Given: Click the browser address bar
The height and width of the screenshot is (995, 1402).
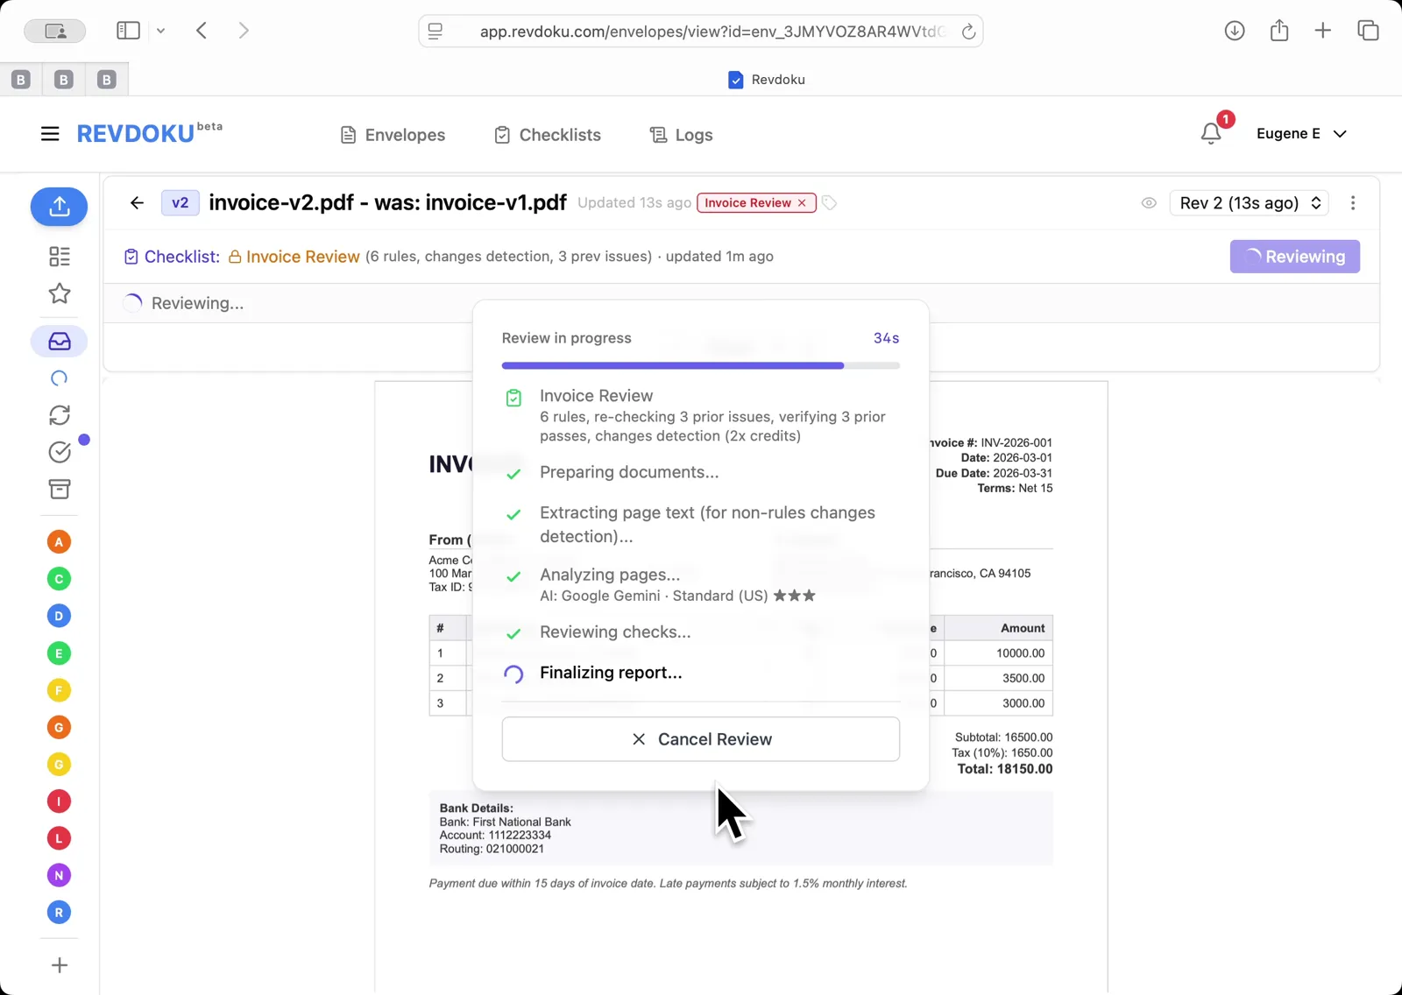Looking at the screenshot, I should point(700,31).
